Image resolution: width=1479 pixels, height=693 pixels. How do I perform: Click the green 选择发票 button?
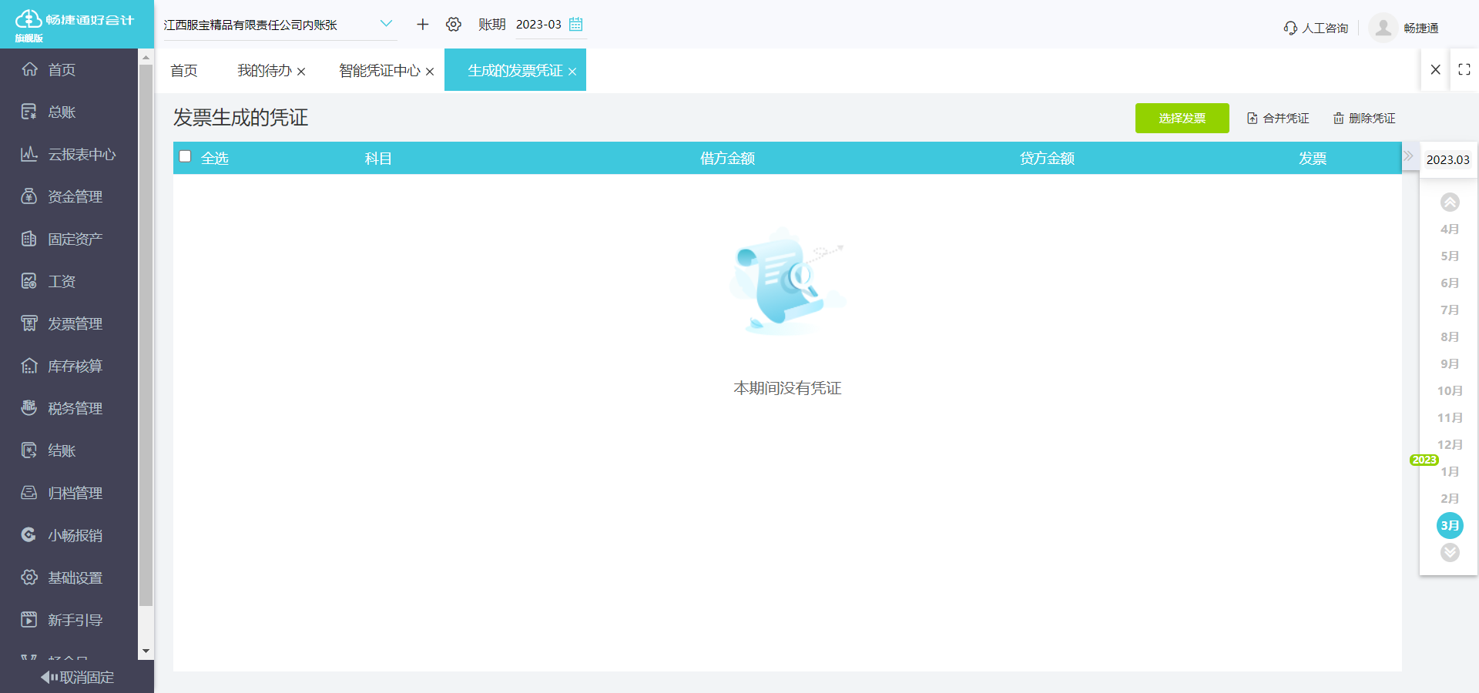(x=1182, y=118)
